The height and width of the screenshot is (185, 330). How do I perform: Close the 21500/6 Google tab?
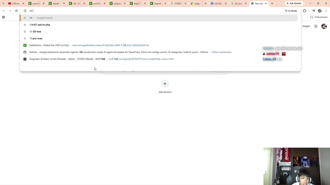[185, 4]
